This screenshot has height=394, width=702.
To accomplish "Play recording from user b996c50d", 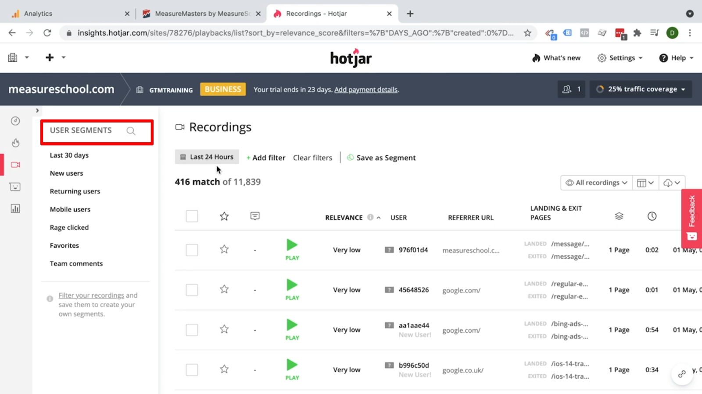I will click(x=292, y=369).
